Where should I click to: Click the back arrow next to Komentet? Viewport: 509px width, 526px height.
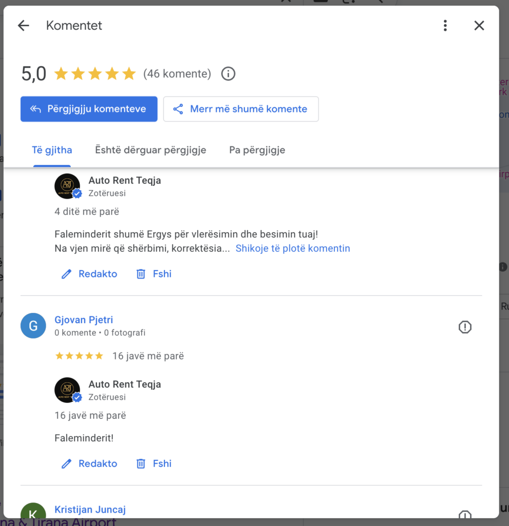(24, 26)
